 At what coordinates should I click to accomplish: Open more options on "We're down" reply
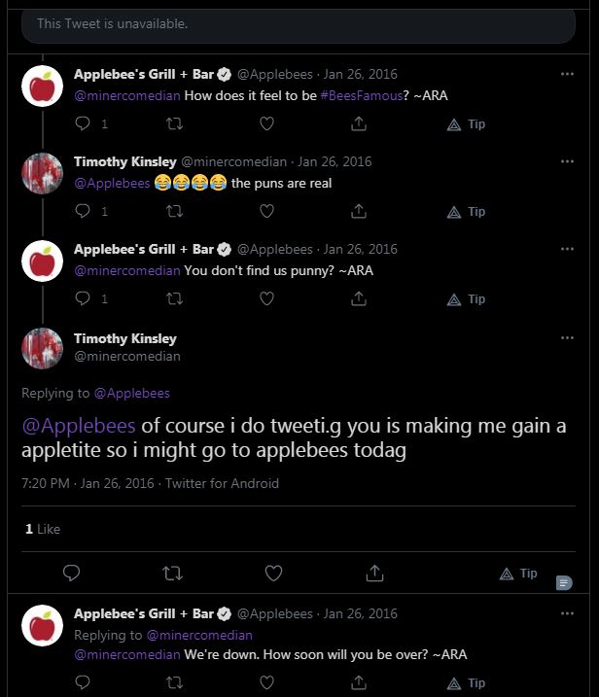567,613
